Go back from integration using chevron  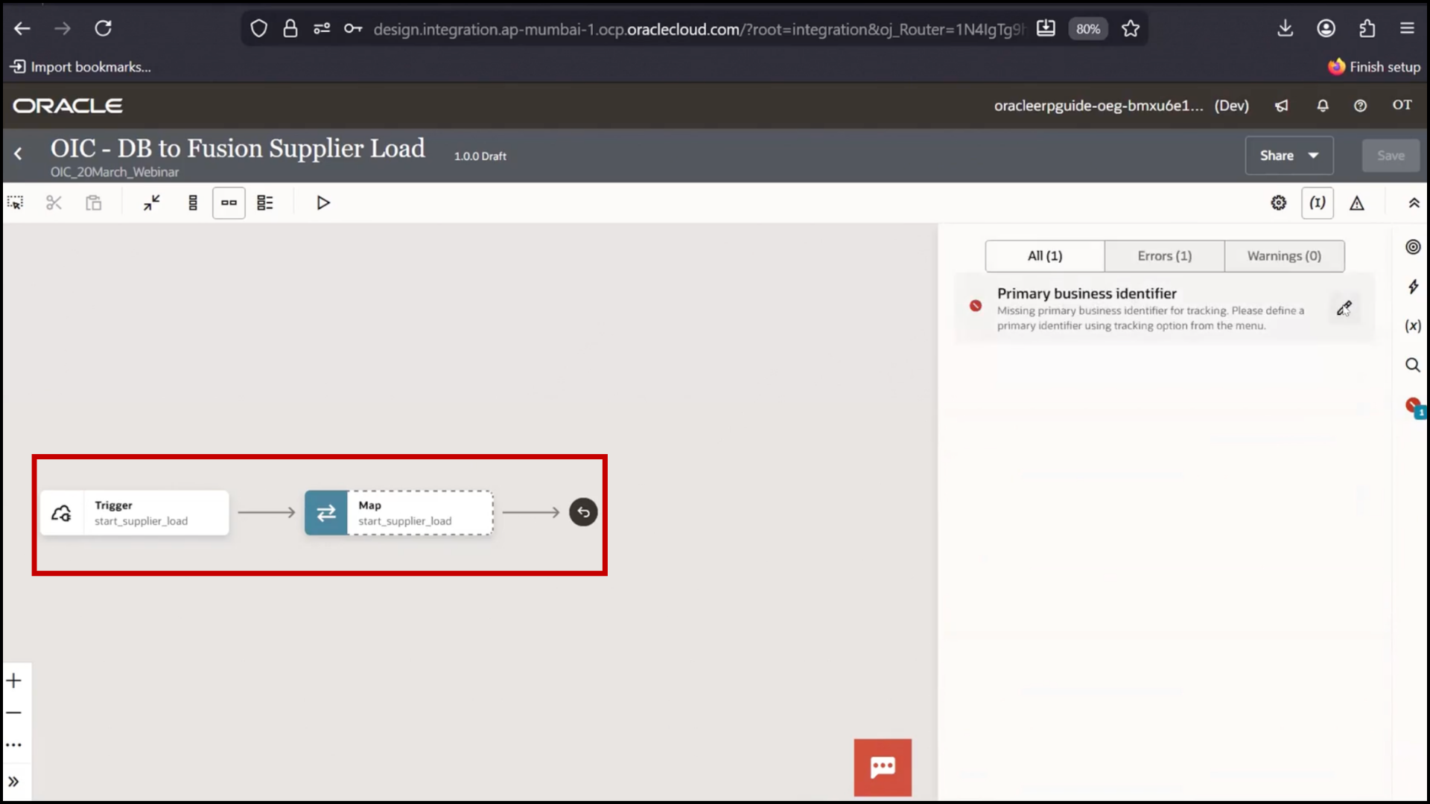(19, 153)
